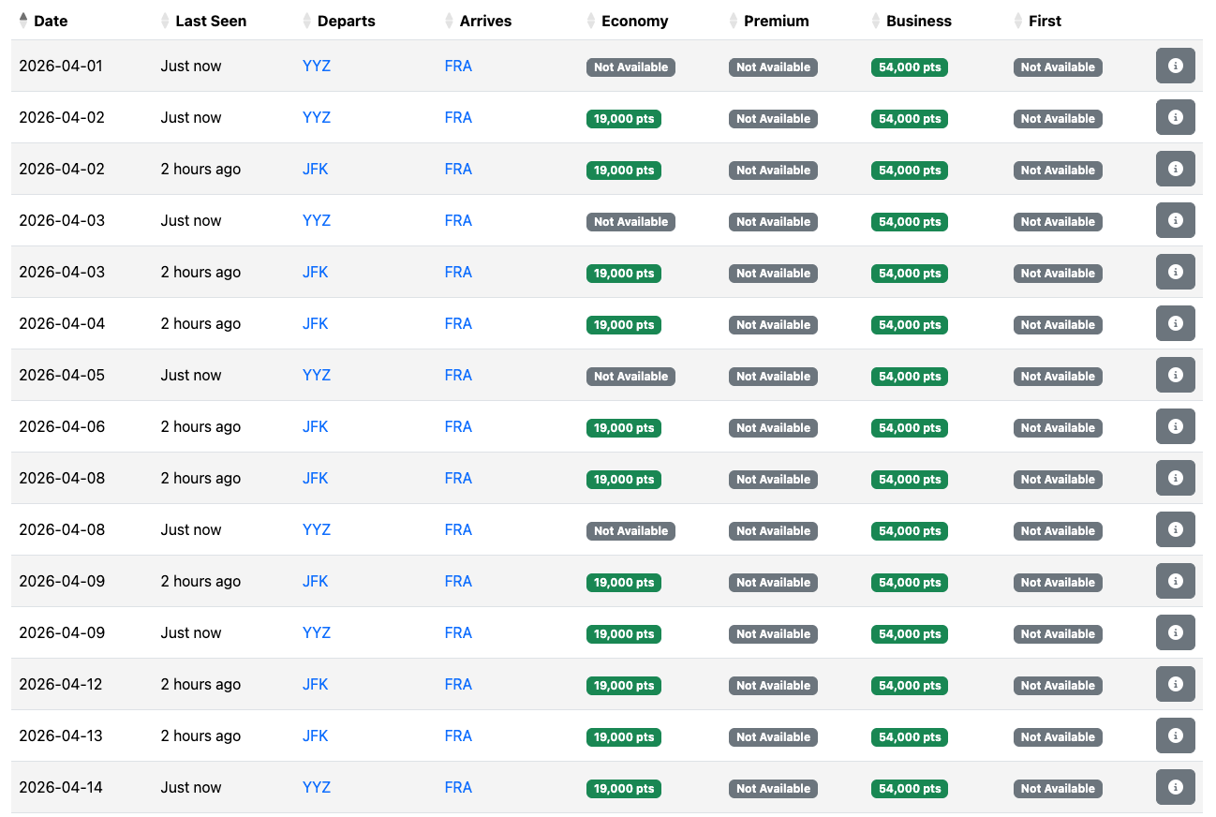Screen dimensions: 1216x817
Task: Sort by Business column header
Action: (x=918, y=21)
